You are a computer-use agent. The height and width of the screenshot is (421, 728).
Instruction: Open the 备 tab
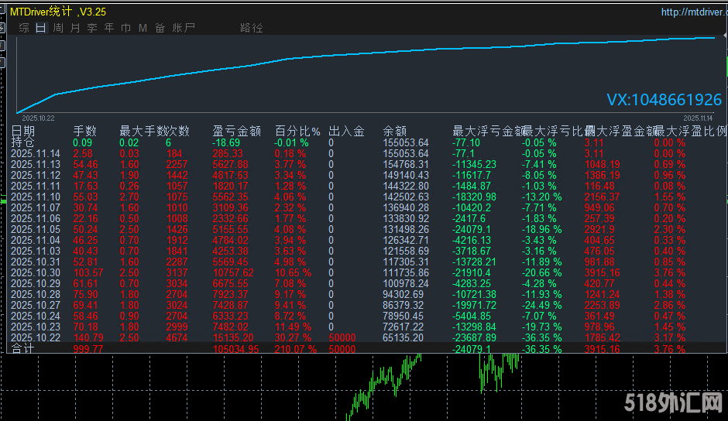coord(160,28)
